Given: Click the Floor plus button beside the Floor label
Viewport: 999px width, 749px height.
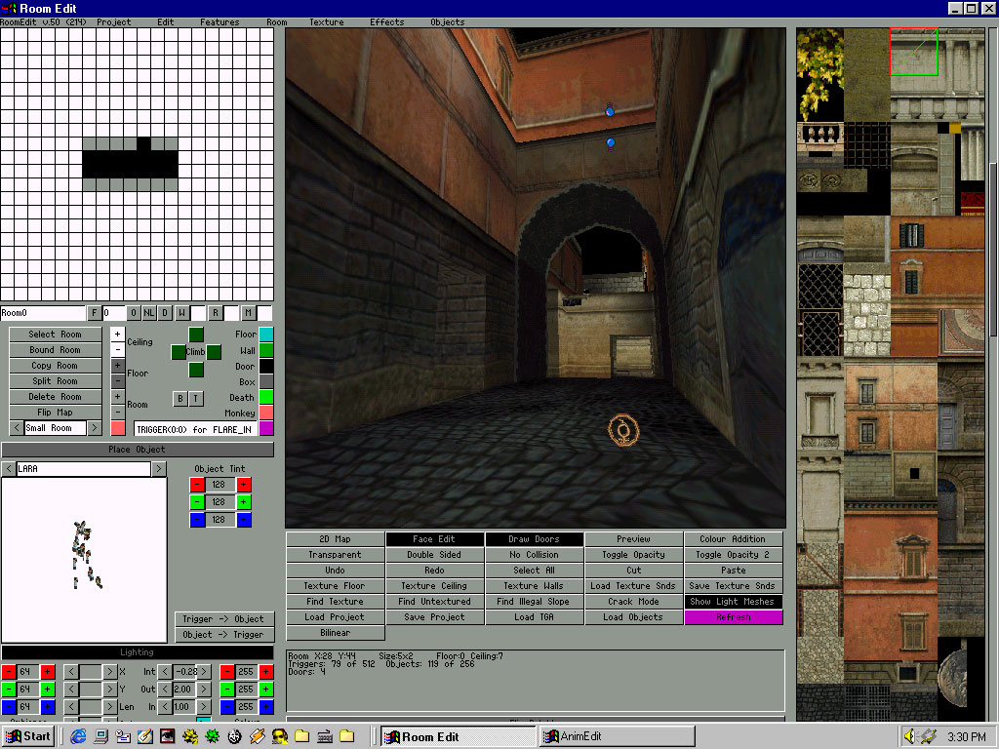Looking at the screenshot, I should pos(118,366).
